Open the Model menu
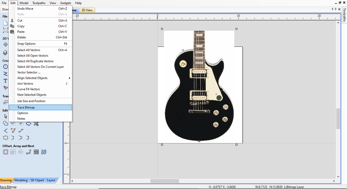 [x=24, y=3]
